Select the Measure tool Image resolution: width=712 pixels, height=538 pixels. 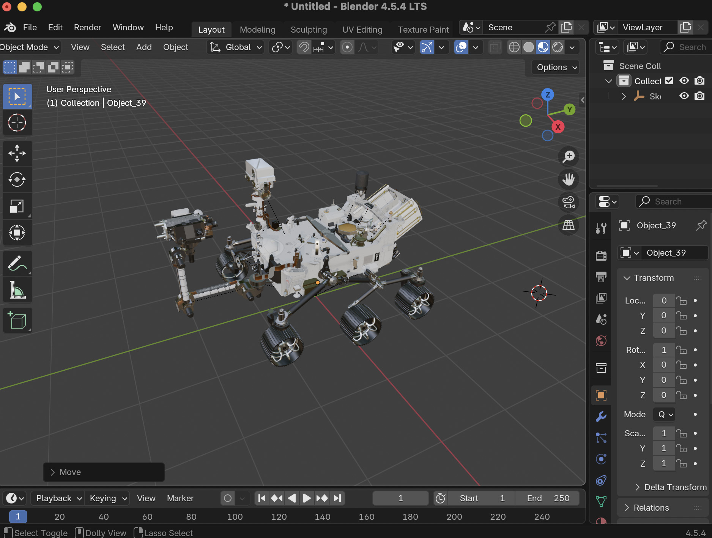click(x=17, y=289)
